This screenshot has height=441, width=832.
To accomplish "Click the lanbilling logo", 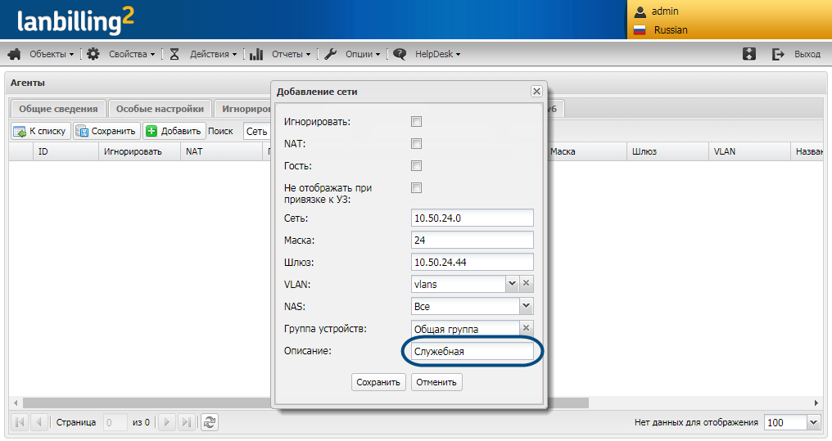I will pyautogui.click(x=75, y=20).
